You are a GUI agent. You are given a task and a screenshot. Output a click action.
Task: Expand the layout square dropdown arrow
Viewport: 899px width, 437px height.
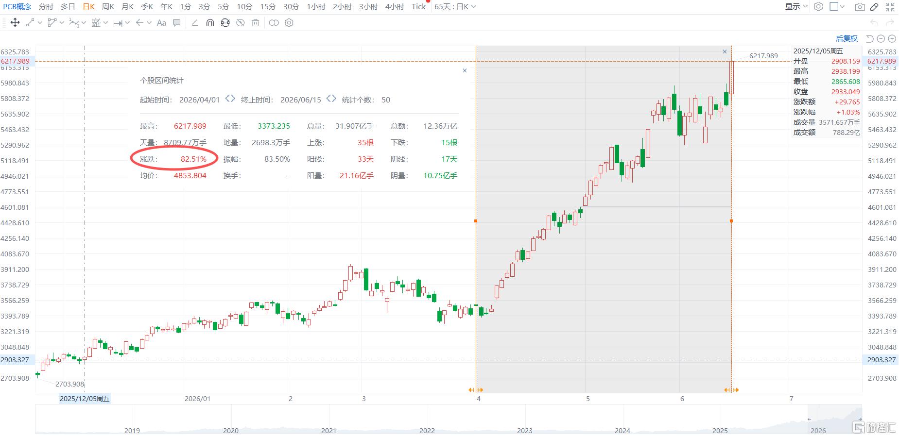[842, 7]
